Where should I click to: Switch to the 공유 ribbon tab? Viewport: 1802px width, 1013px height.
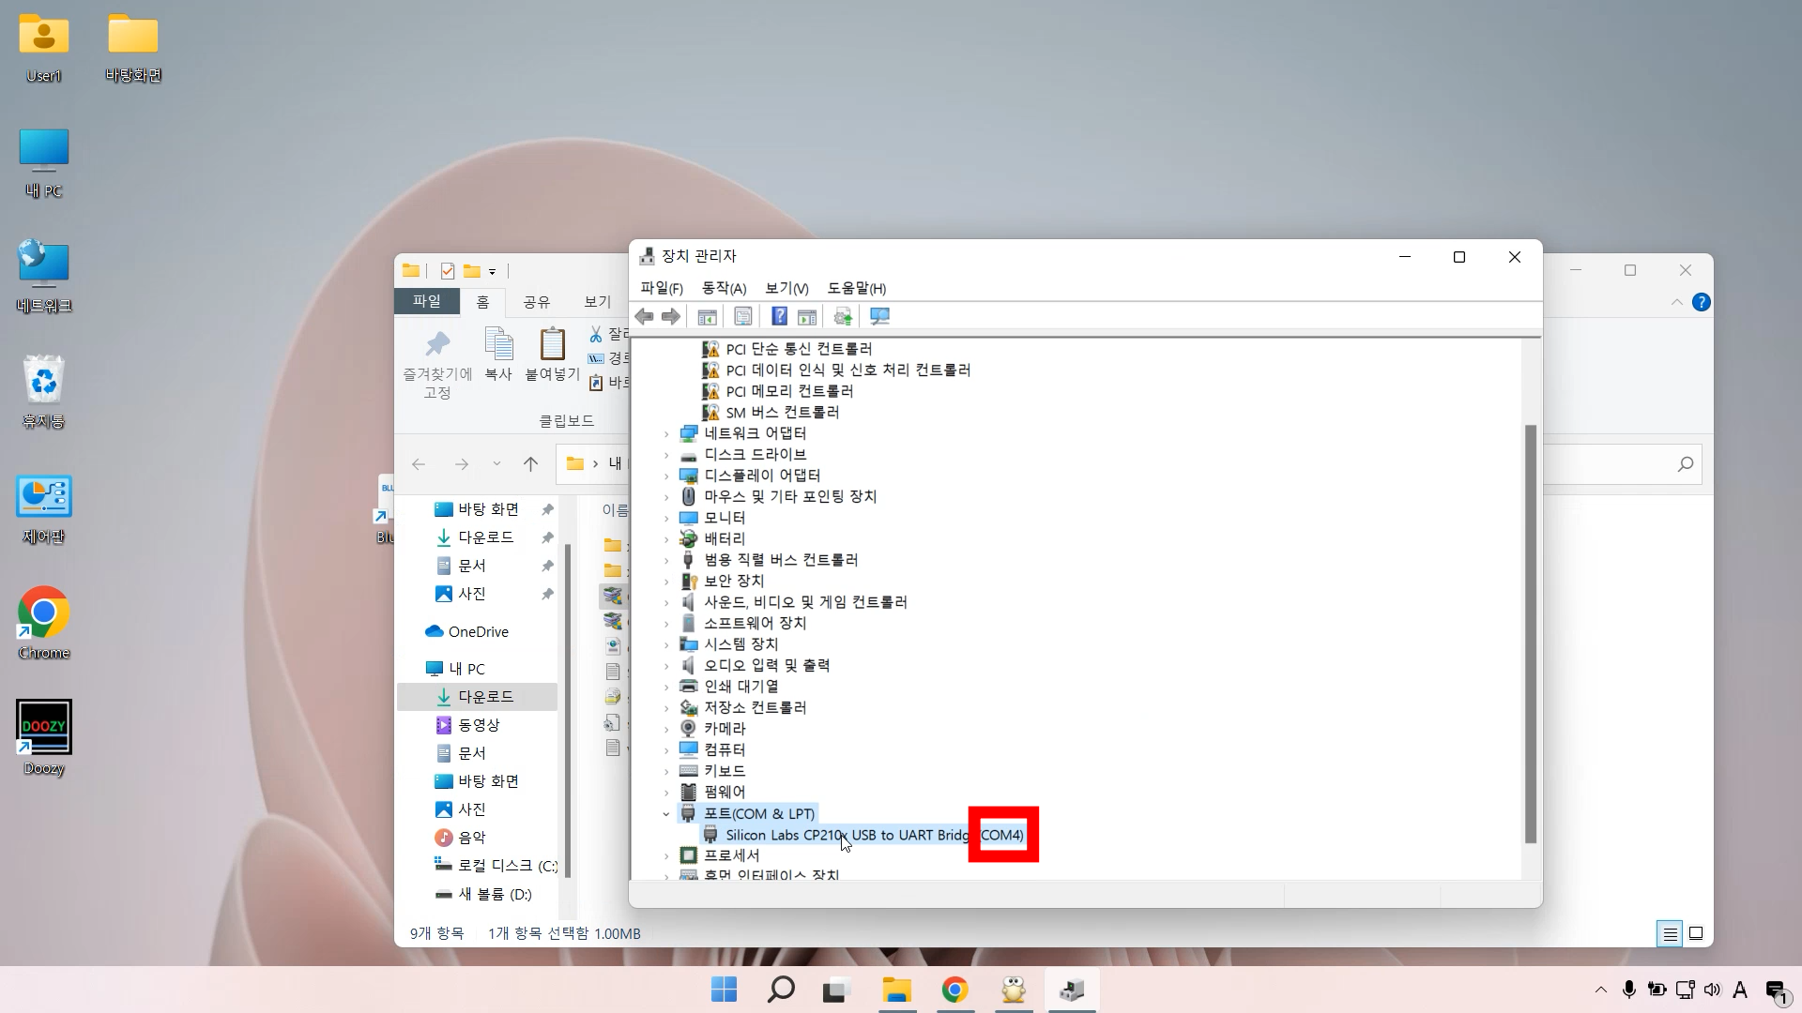coord(535,302)
